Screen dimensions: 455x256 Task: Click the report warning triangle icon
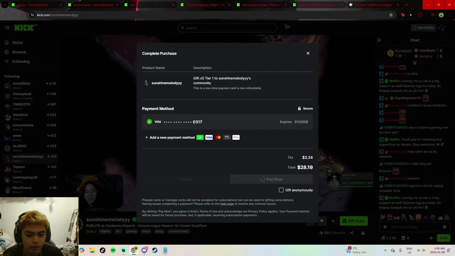[363, 233]
